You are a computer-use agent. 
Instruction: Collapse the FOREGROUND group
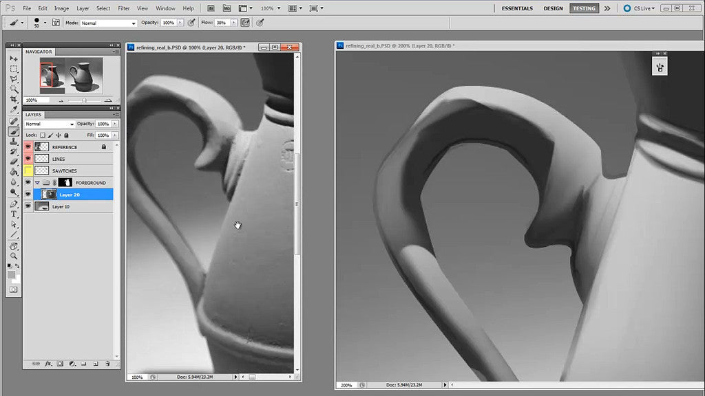pyautogui.click(x=37, y=183)
